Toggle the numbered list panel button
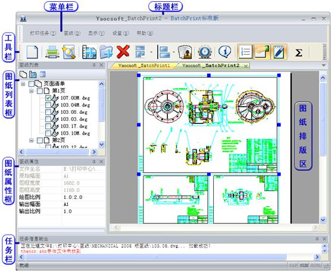Screen dimensions: 331x271 [245, 52]
